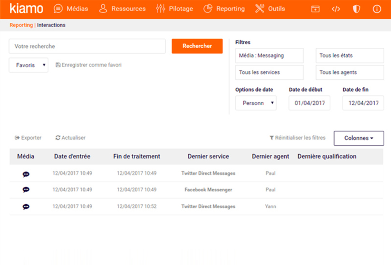Viewport: 391px width, 265px height.
Task: Expand the 'Options de date' dropdown
Action: point(256,103)
